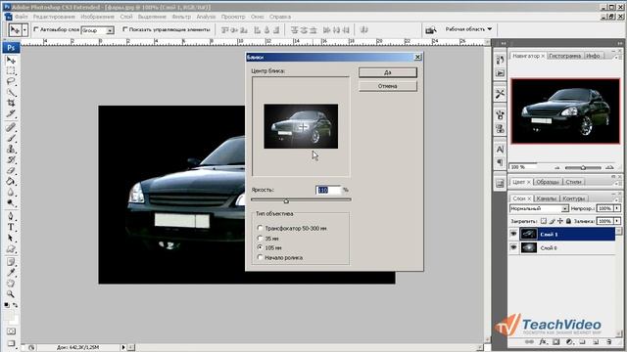
Task: Select the Начало ролика lens option
Action: [x=260, y=257]
